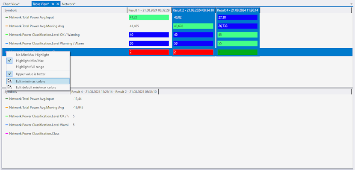Toggle the Upper value is better option

click(9, 74)
